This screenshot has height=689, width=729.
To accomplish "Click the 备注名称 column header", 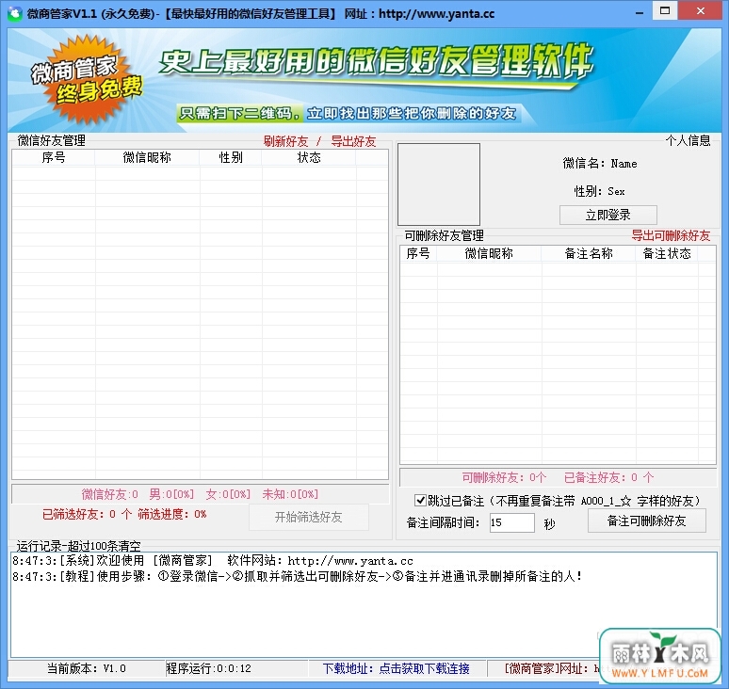I will [589, 253].
